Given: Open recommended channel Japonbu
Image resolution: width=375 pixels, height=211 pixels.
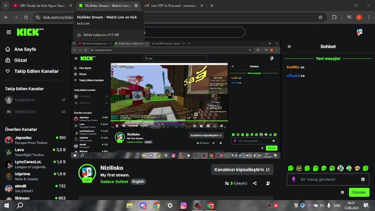Looking at the screenshot, I should click(35, 140).
